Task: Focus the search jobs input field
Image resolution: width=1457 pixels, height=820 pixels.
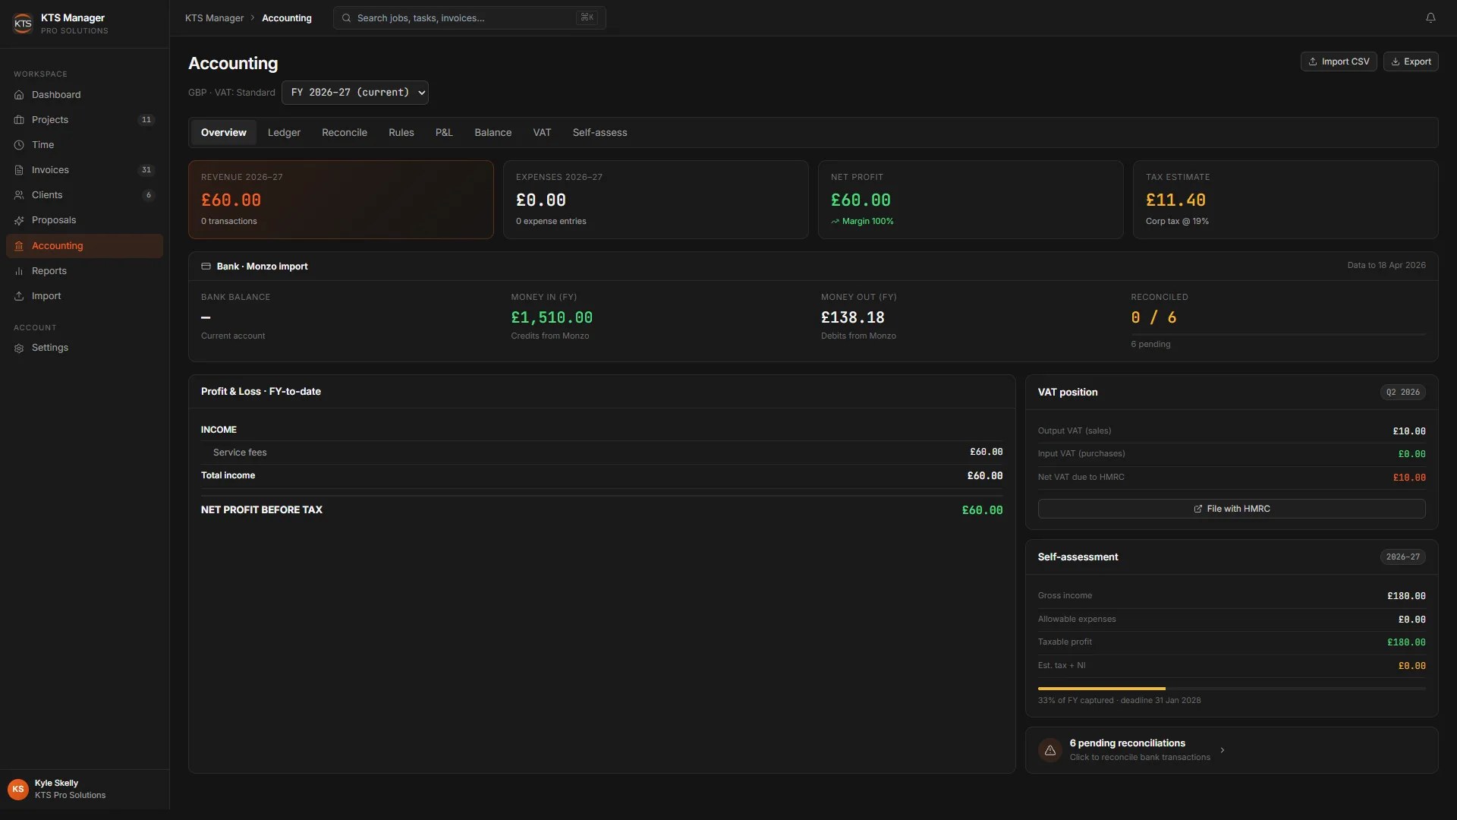Action: [x=469, y=18]
